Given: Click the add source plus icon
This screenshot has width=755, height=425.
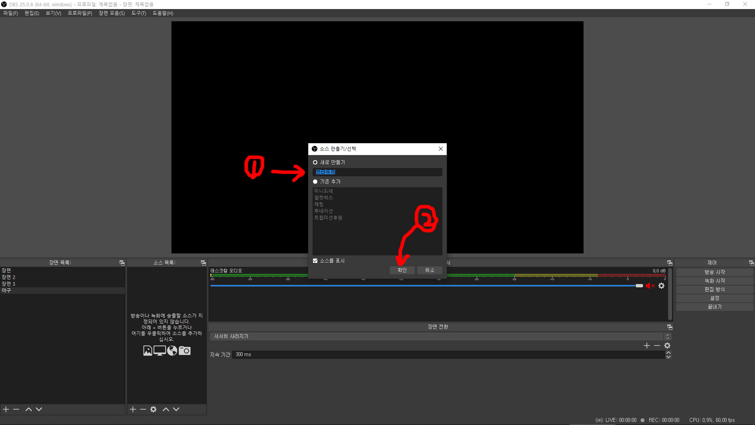Looking at the screenshot, I should point(133,409).
